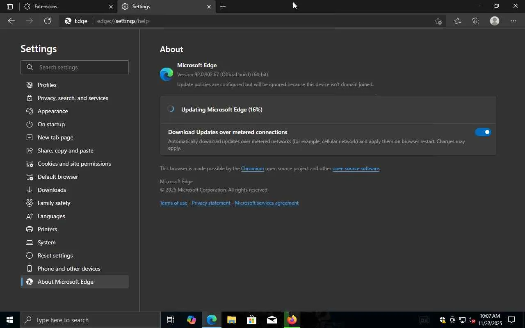Go to Privacy, search, and services
This screenshot has height=328, width=525.
[75, 98]
